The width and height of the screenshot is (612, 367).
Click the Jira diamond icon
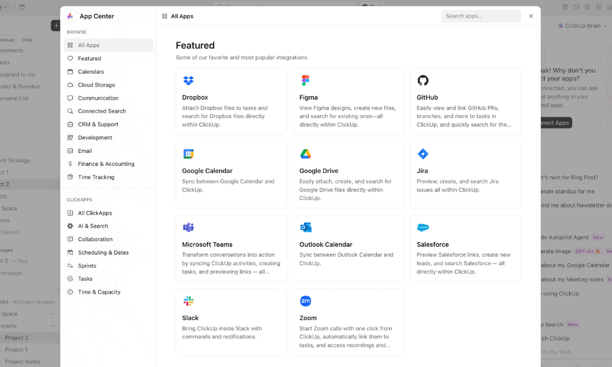(x=423, y=154)
